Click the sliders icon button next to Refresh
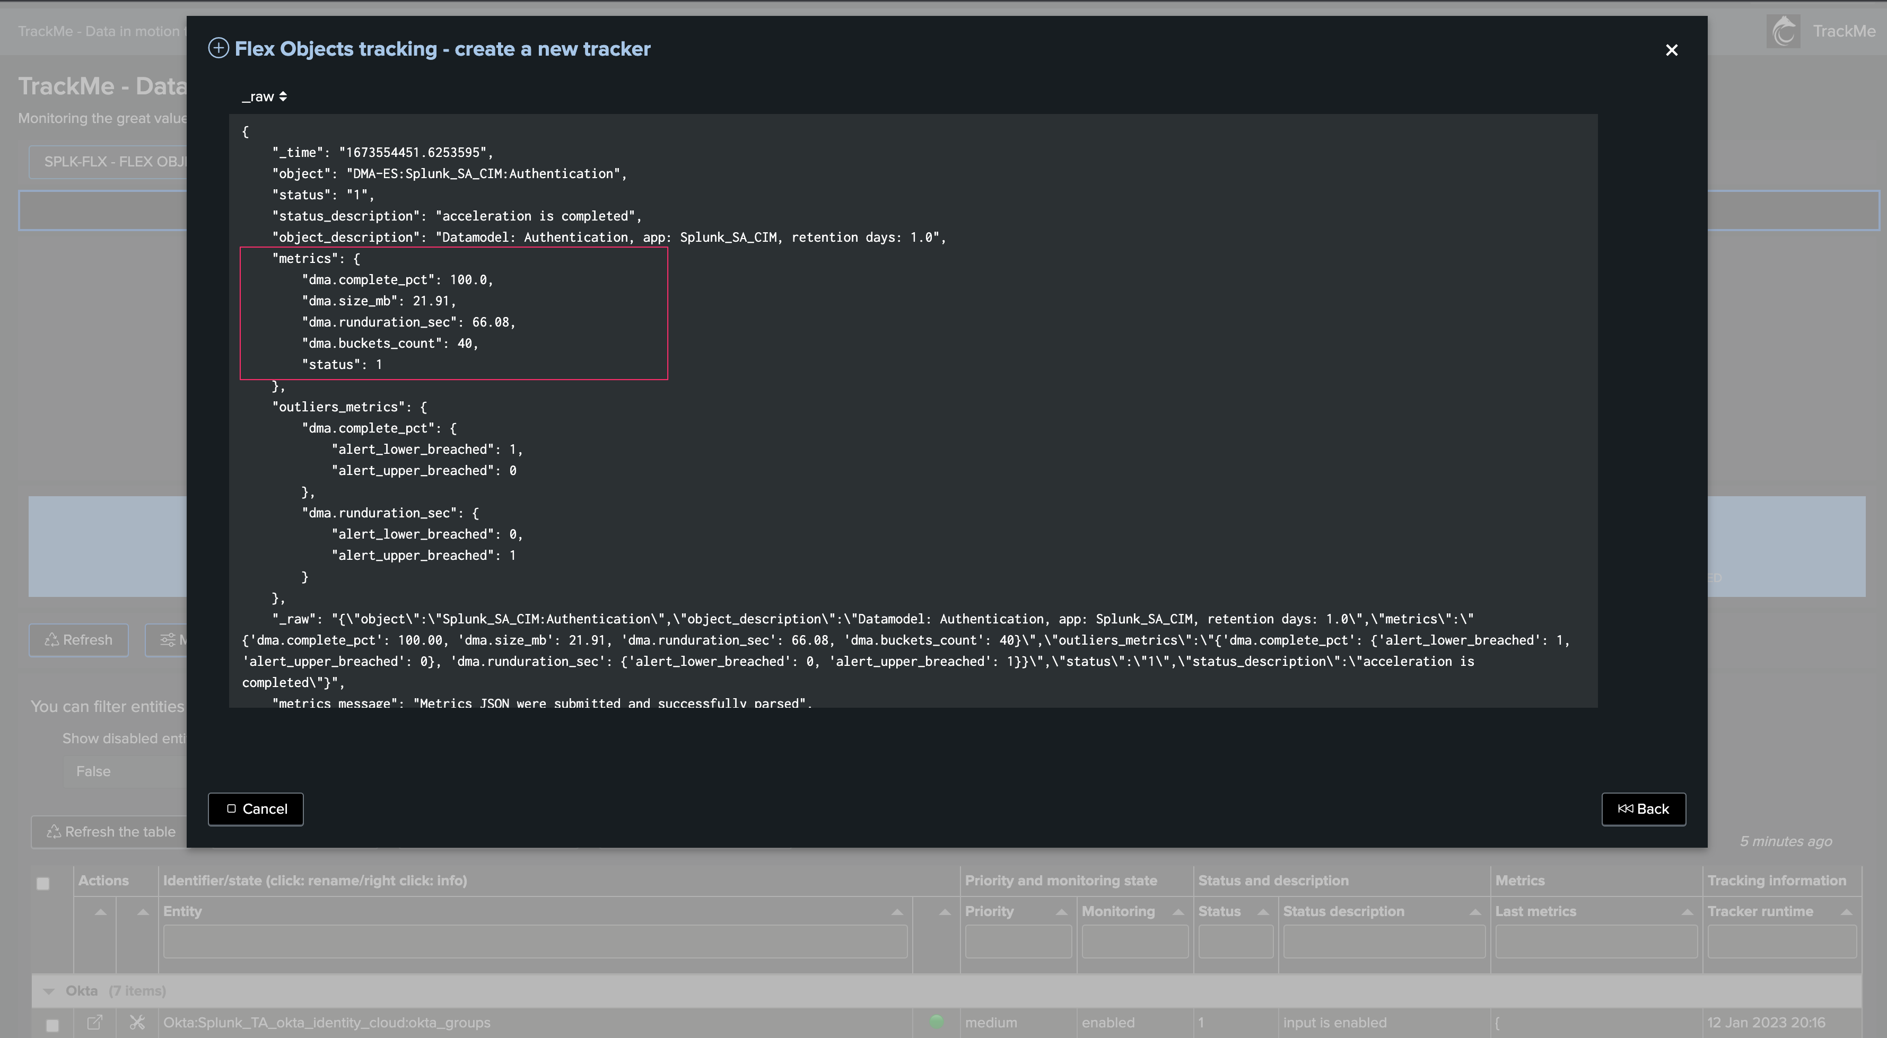This screenshot has height=1038, width=1887. 167,640
